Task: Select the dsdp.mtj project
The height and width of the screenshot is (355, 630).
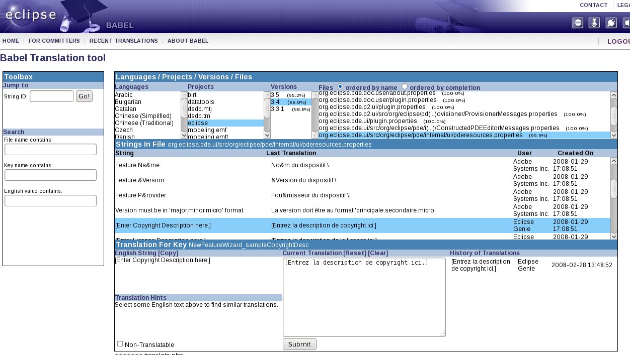Action: [x=225, y=109]
